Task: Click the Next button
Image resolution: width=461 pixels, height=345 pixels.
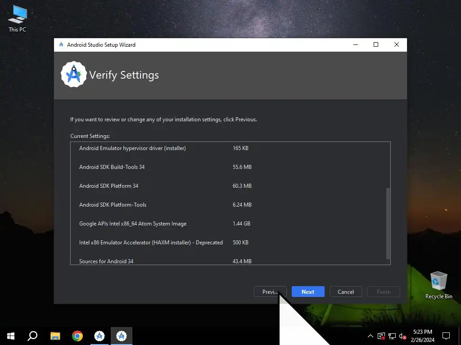Action: tap(308, 292)
